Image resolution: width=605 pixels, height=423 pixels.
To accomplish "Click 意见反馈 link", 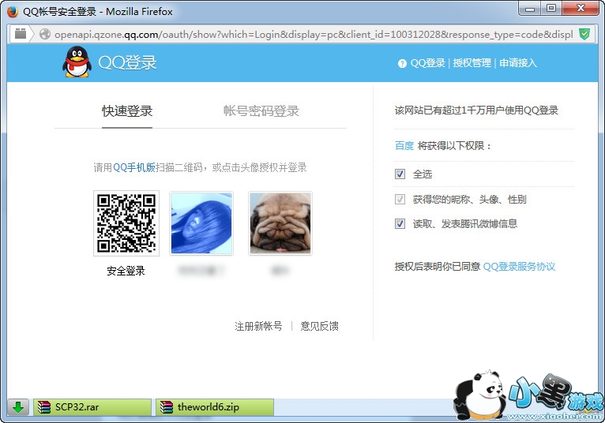I will (x=319, y=326).
